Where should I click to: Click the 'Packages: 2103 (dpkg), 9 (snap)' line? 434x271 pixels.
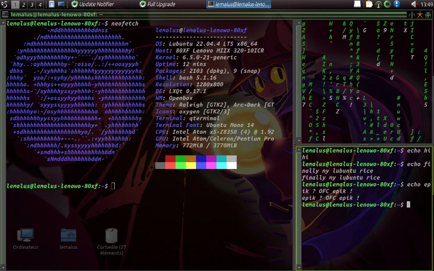[x=208, y=71]
